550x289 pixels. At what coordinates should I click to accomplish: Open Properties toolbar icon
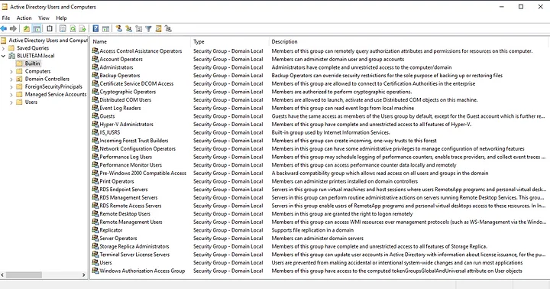tap(63, 29)
